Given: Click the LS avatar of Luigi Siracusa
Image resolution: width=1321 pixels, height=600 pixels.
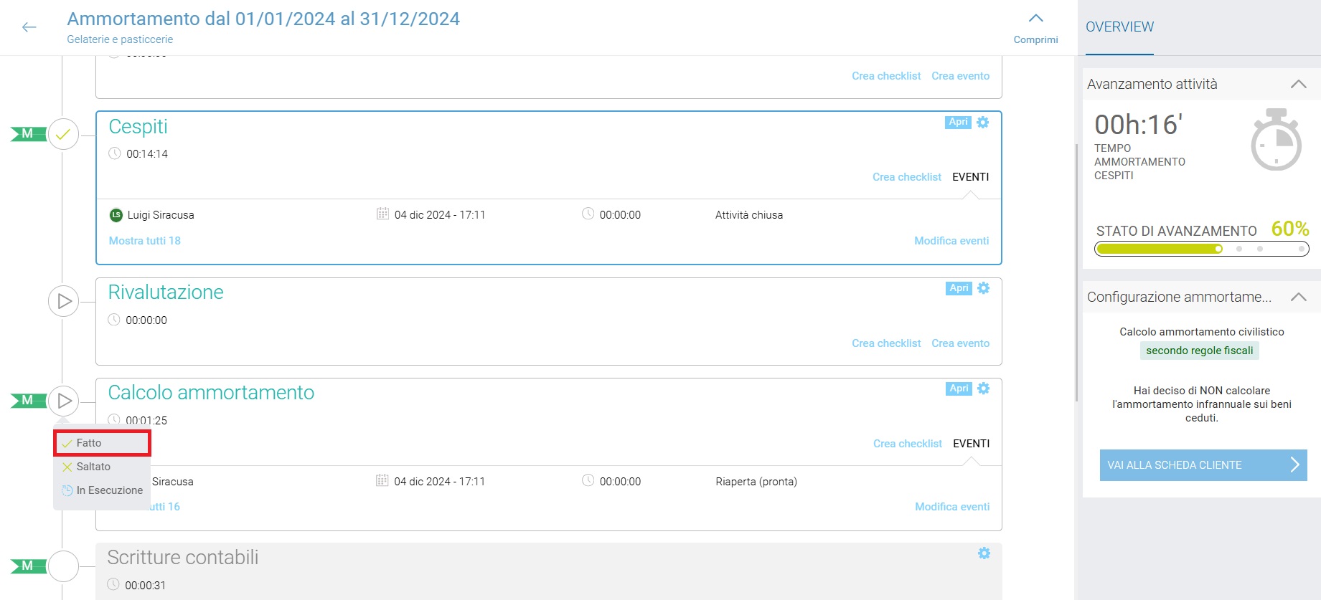Looking at the screenshot, I should point(116,215).
